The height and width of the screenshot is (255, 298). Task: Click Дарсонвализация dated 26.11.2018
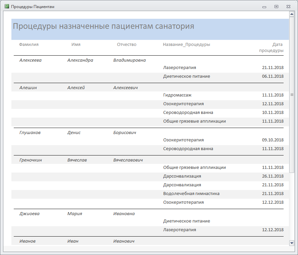click(182, 176)
